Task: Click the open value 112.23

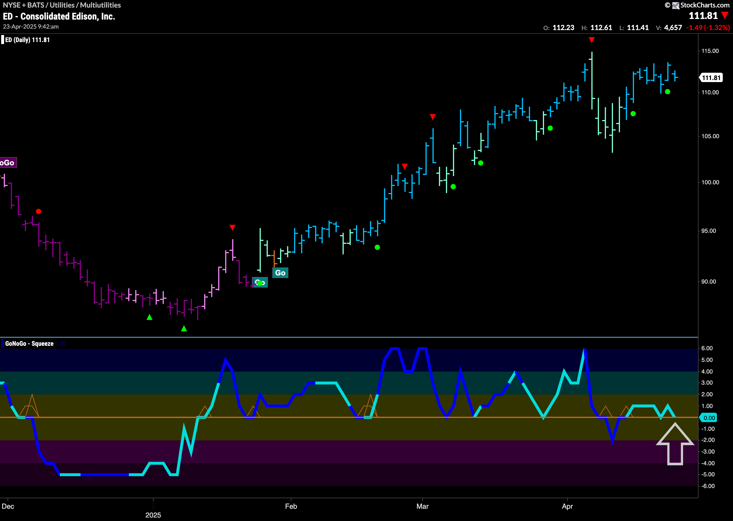Action: pyautogui.click(x=563, y=27)
